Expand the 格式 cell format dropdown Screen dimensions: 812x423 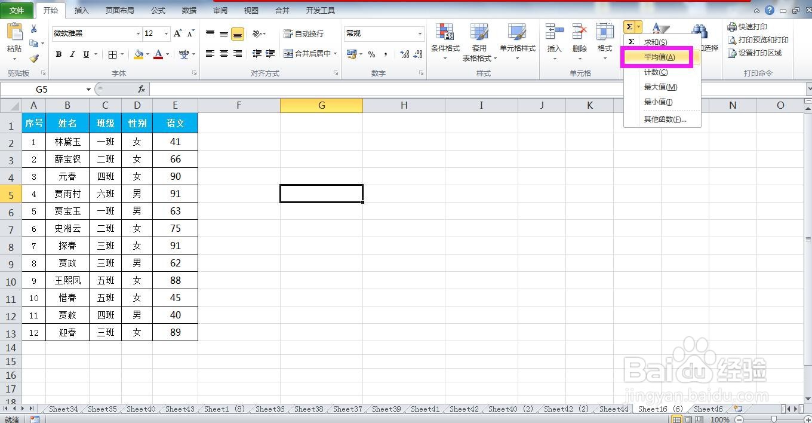pyautogui.click(x=605, y=59)
